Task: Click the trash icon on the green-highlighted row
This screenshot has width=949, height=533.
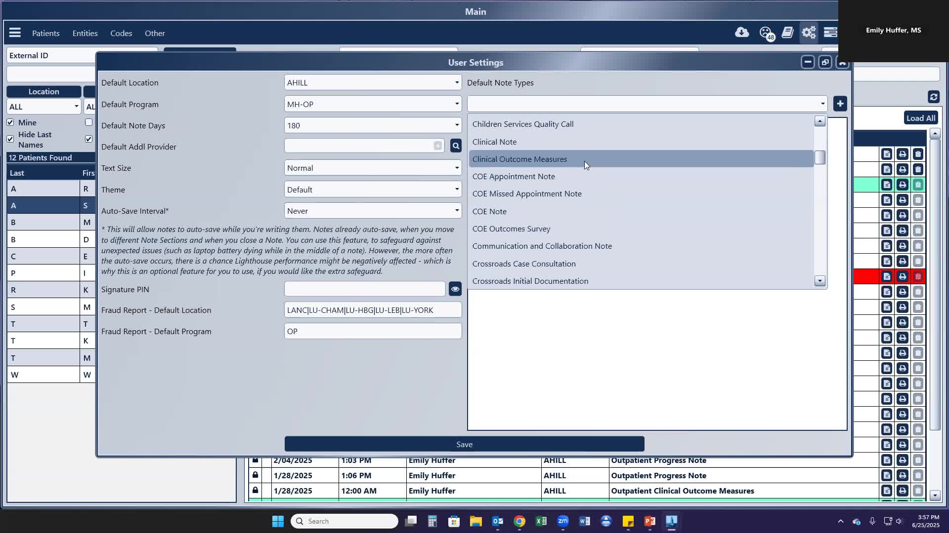Action: (918, 185)
